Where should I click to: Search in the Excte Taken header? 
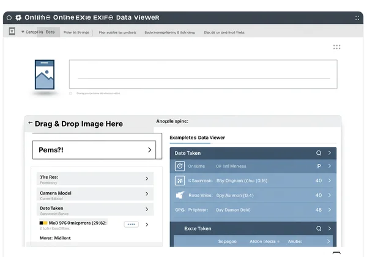click(x=319, y=228)
